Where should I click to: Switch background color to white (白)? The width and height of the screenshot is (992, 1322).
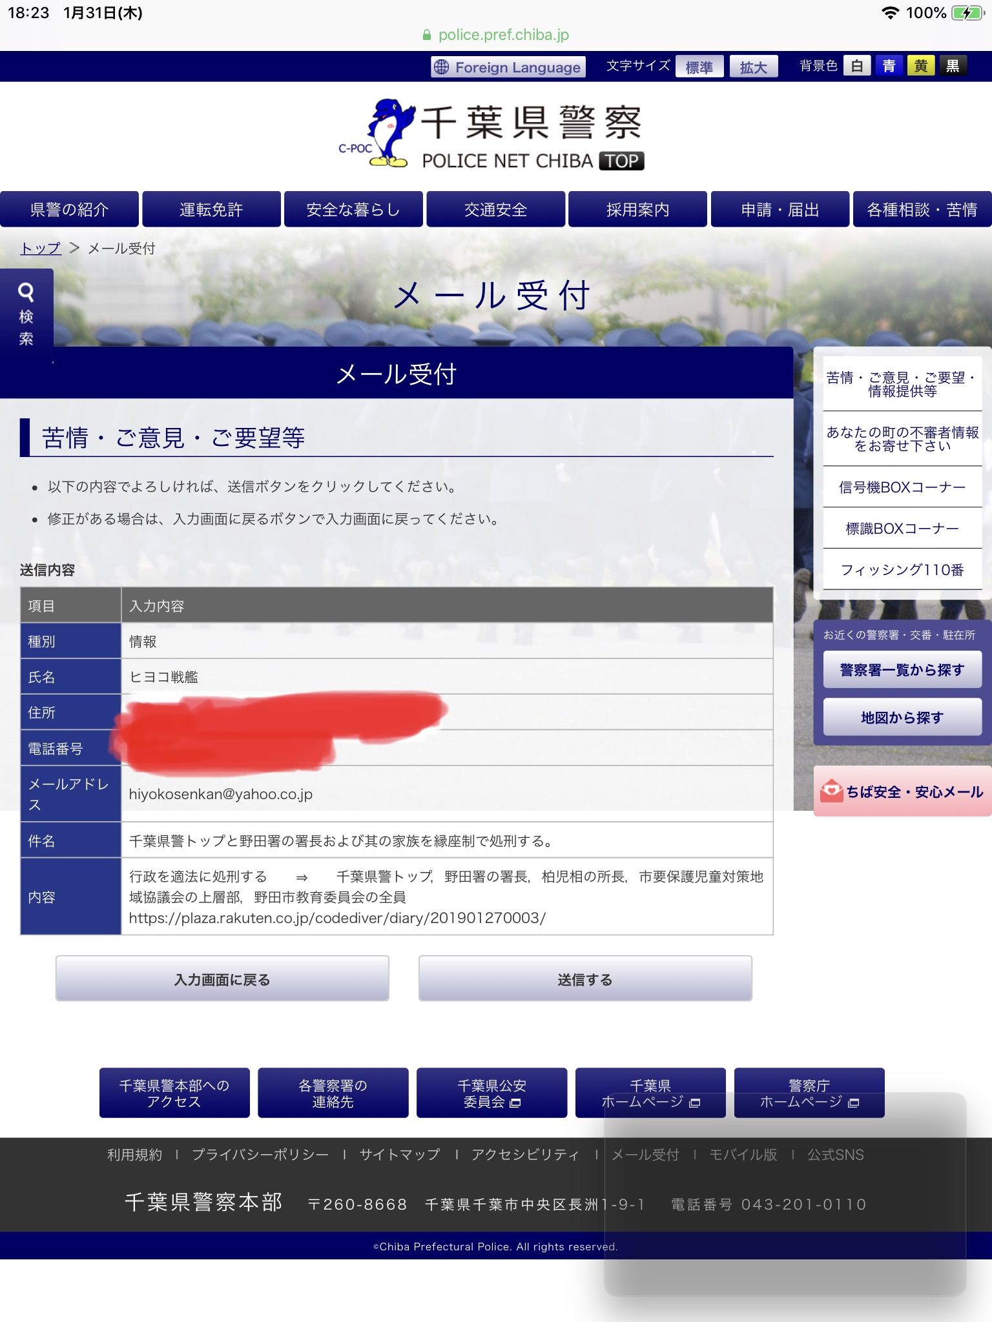857,66
